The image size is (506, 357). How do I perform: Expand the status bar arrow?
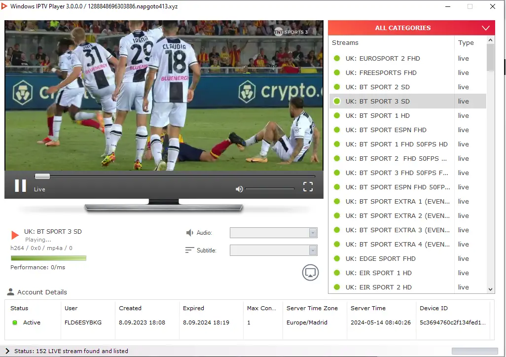coord(7,351)
